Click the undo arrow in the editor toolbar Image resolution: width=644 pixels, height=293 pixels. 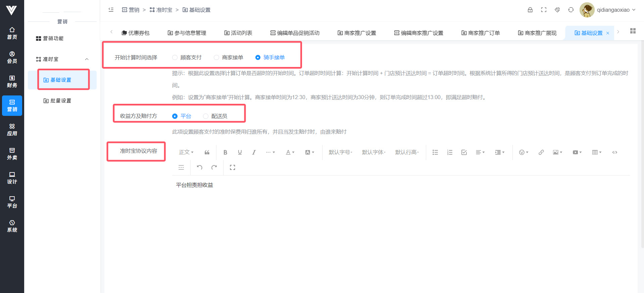[199, 167]
